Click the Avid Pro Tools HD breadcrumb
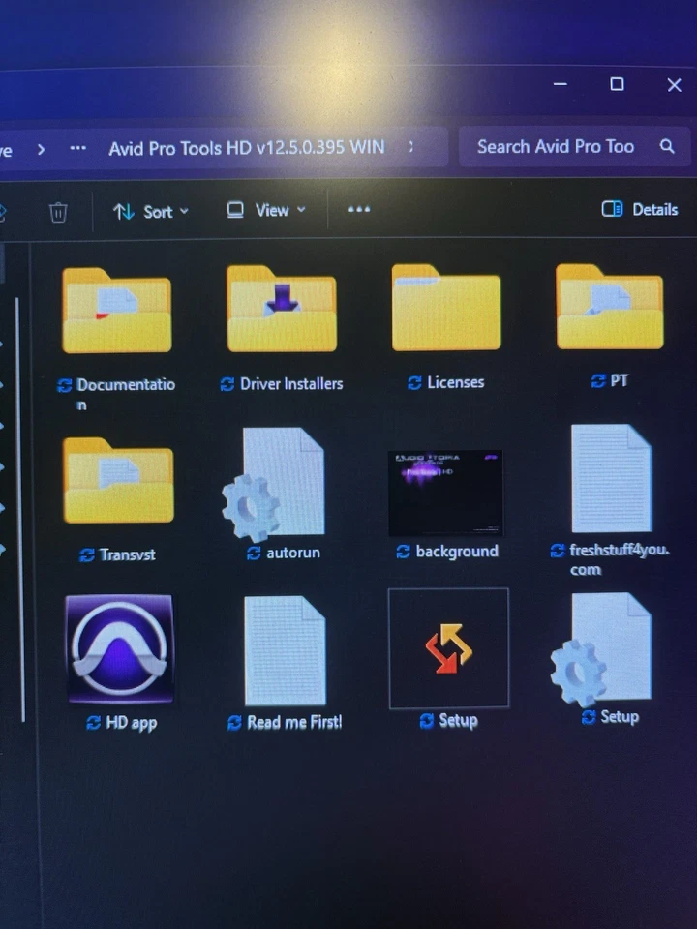 tap(247, 147)
